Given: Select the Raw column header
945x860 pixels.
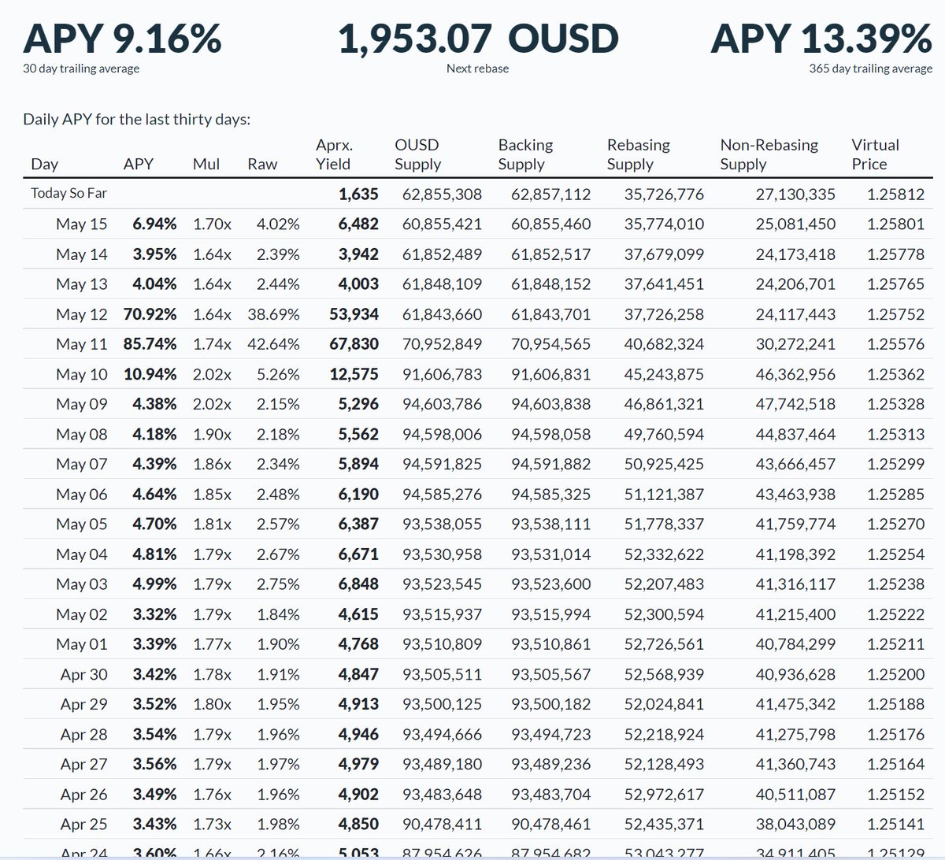Looking at the screenshot, I should pos(264,164).
